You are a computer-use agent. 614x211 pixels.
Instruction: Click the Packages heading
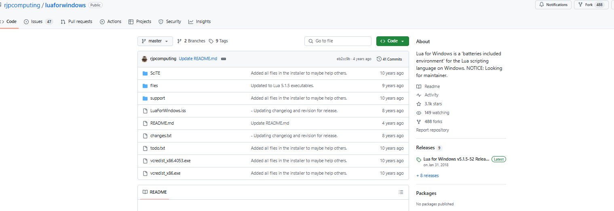point(426,193)
